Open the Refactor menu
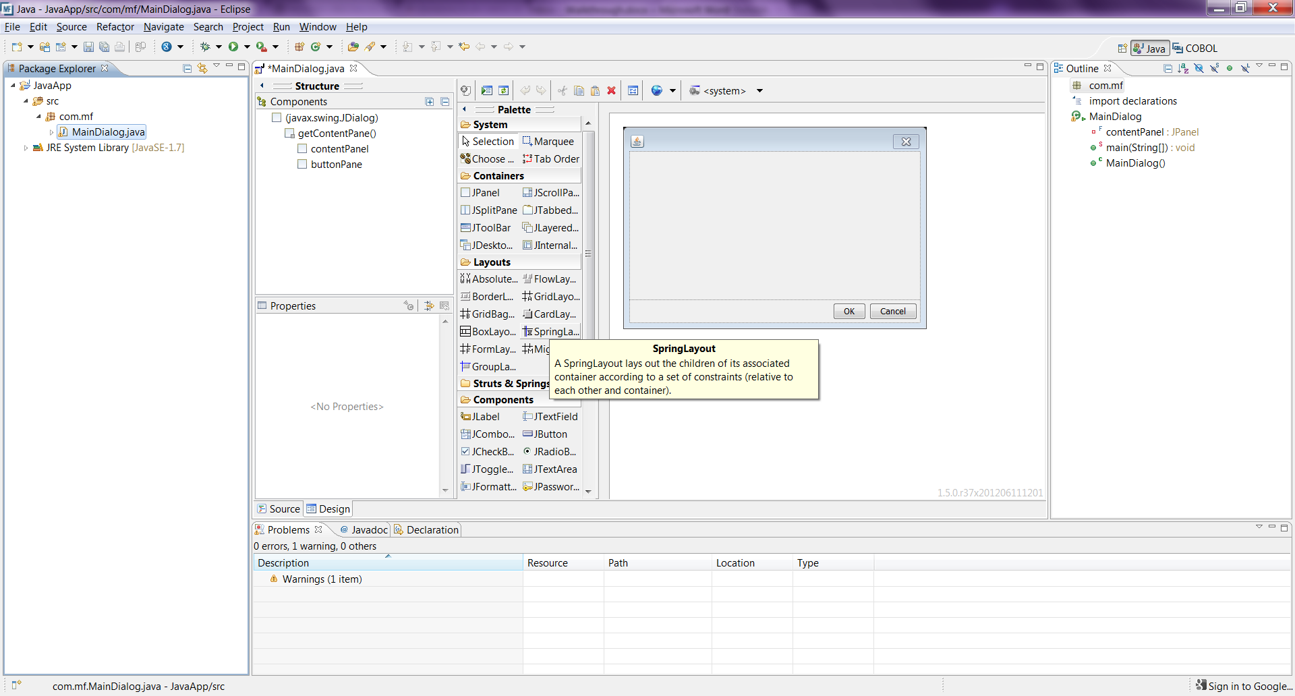Screen dimensions: 1295x696 [115, 27]
